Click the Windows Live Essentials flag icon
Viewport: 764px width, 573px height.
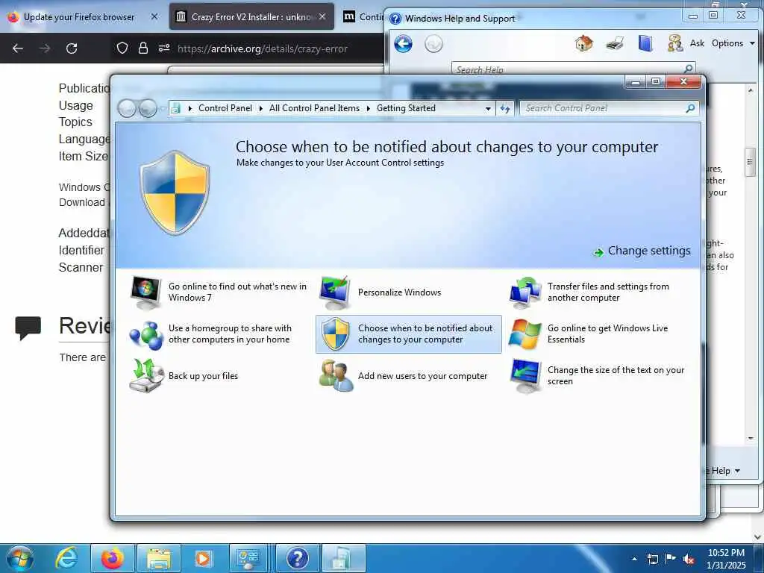pos(525,334)
